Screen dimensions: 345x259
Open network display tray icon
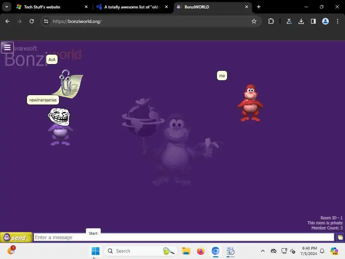pyautogui.click(x=284, y=251)
